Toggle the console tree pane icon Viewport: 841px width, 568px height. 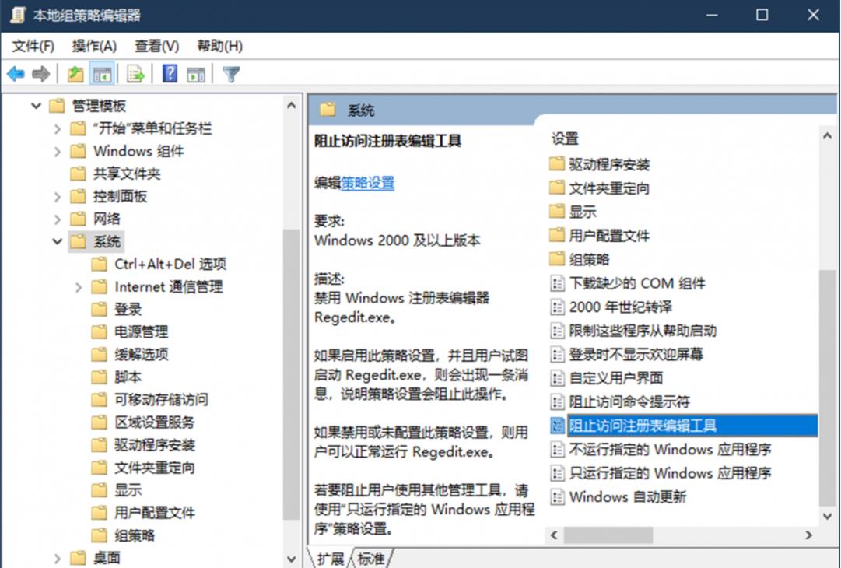[x=103, y=73]
